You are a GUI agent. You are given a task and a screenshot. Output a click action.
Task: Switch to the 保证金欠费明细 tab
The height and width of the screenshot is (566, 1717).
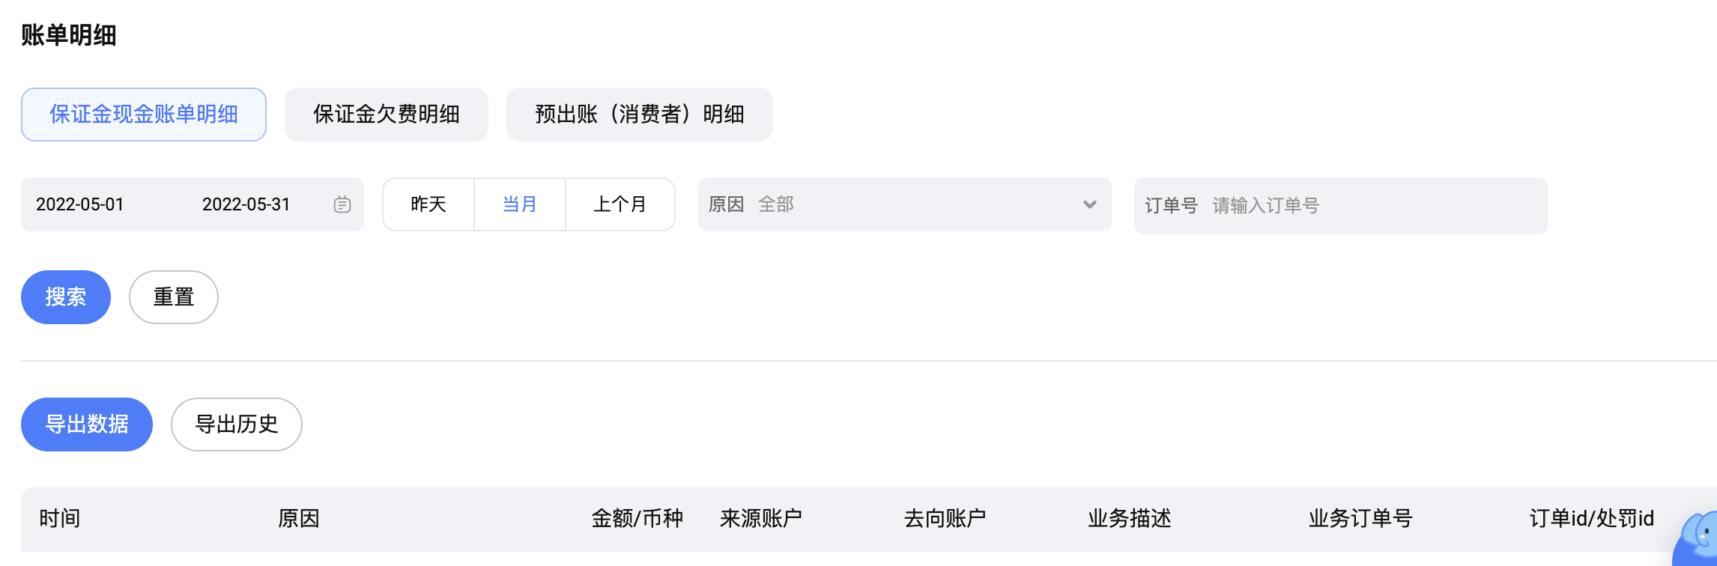(387, 114)
